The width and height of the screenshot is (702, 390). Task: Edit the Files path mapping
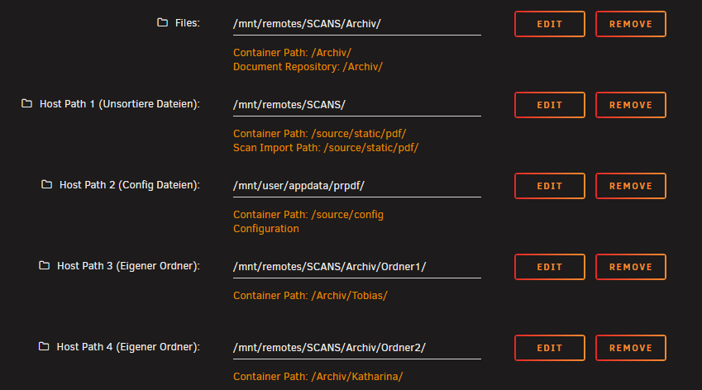[549, 24]
